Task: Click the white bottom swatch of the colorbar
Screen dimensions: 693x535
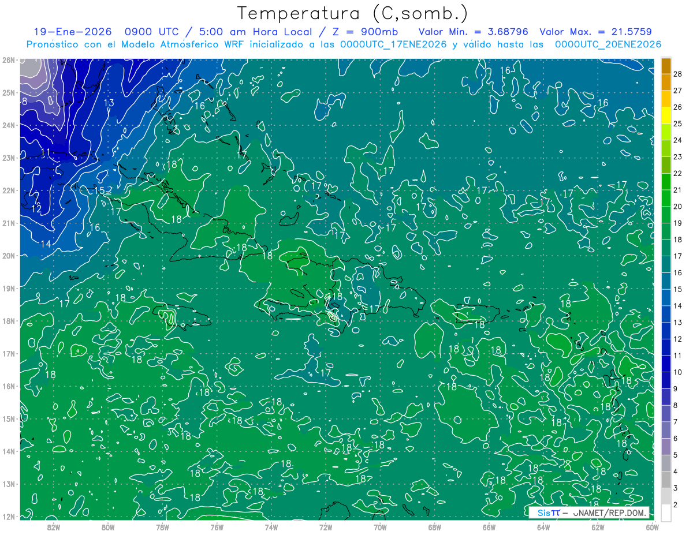Action: point(666,512)
